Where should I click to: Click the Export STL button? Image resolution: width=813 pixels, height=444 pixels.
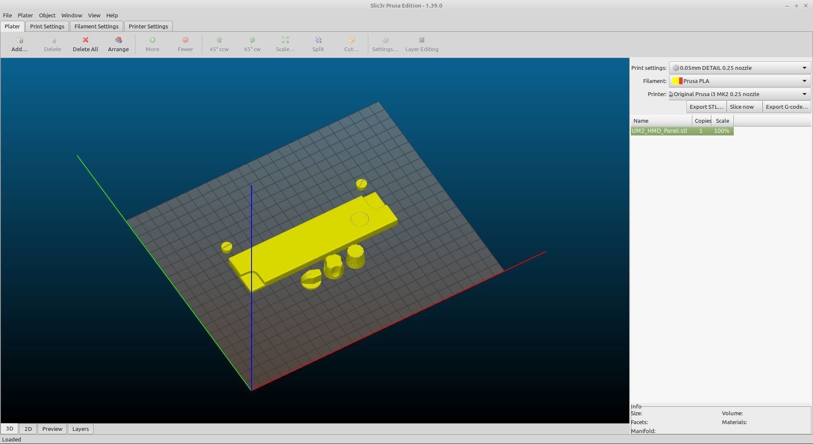click(x=706, y=107)
